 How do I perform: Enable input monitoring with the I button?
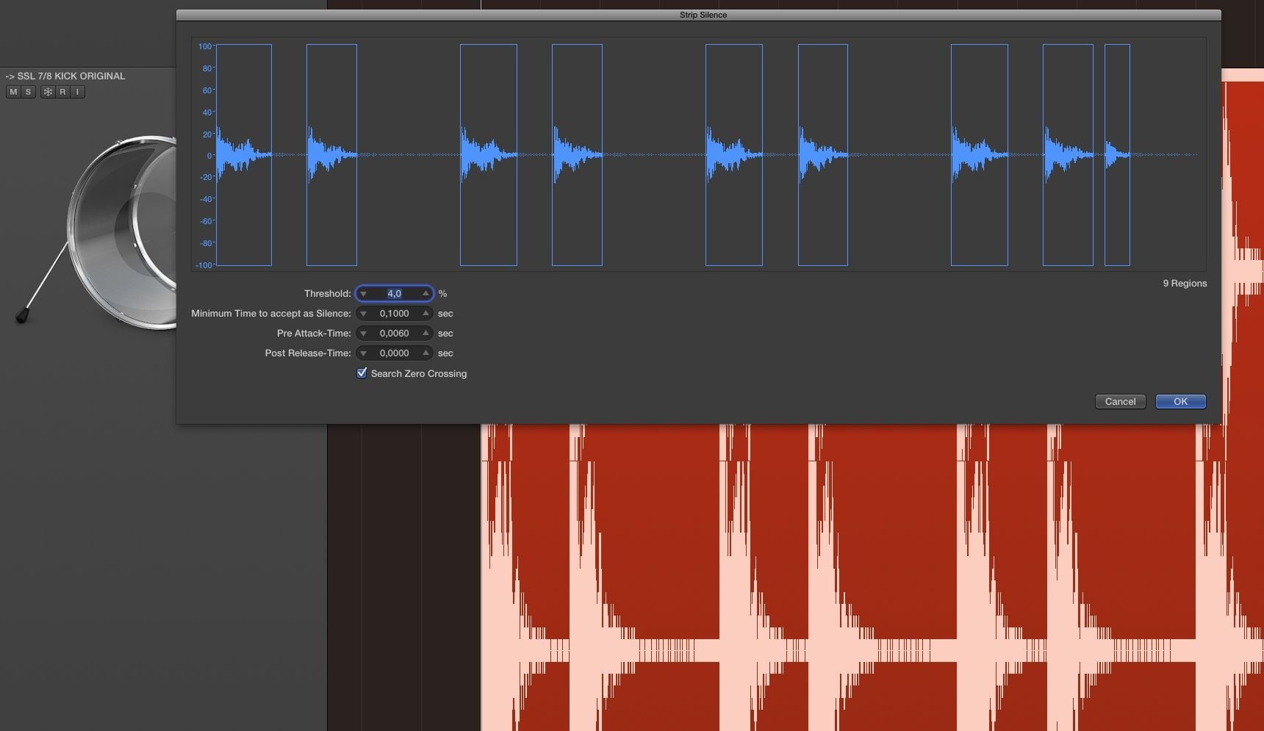coord(77,92)
